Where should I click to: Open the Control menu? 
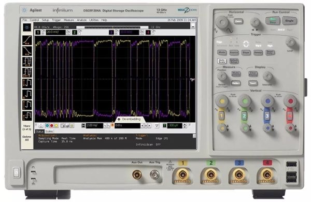click(34, 20)
